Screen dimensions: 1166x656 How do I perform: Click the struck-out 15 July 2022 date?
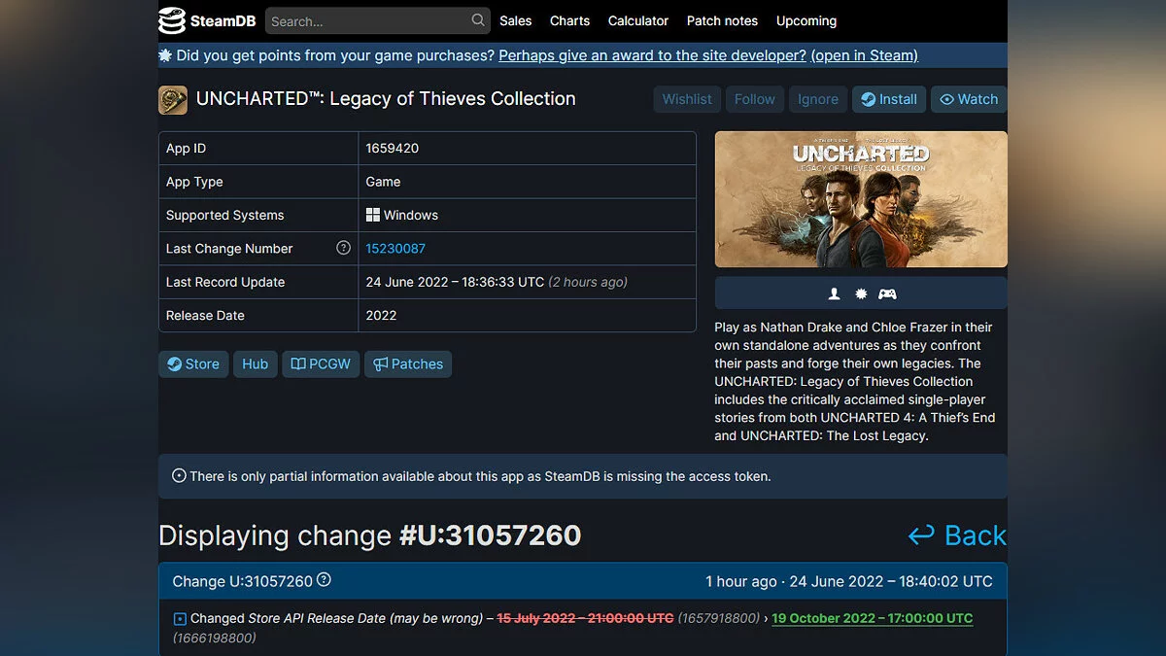click(x=585, y=618)
